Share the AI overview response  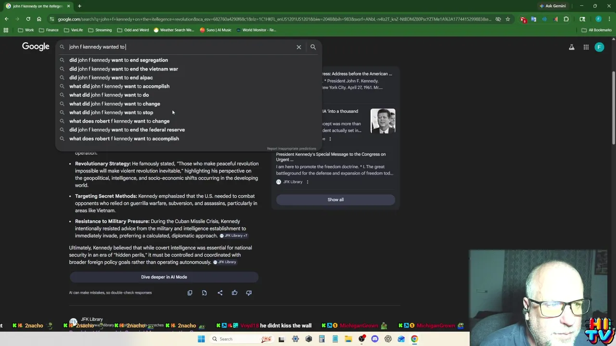pyautogui.click(x=220, y=293)
